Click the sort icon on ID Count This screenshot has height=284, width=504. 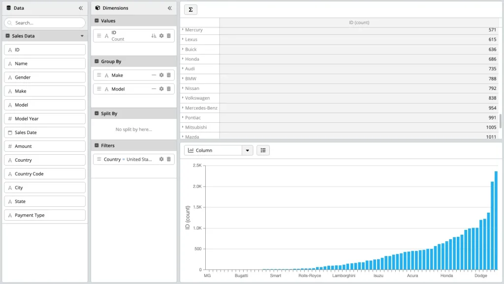point(154,36)
